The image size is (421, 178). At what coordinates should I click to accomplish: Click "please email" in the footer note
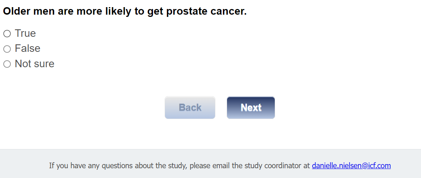click(210, 165)
